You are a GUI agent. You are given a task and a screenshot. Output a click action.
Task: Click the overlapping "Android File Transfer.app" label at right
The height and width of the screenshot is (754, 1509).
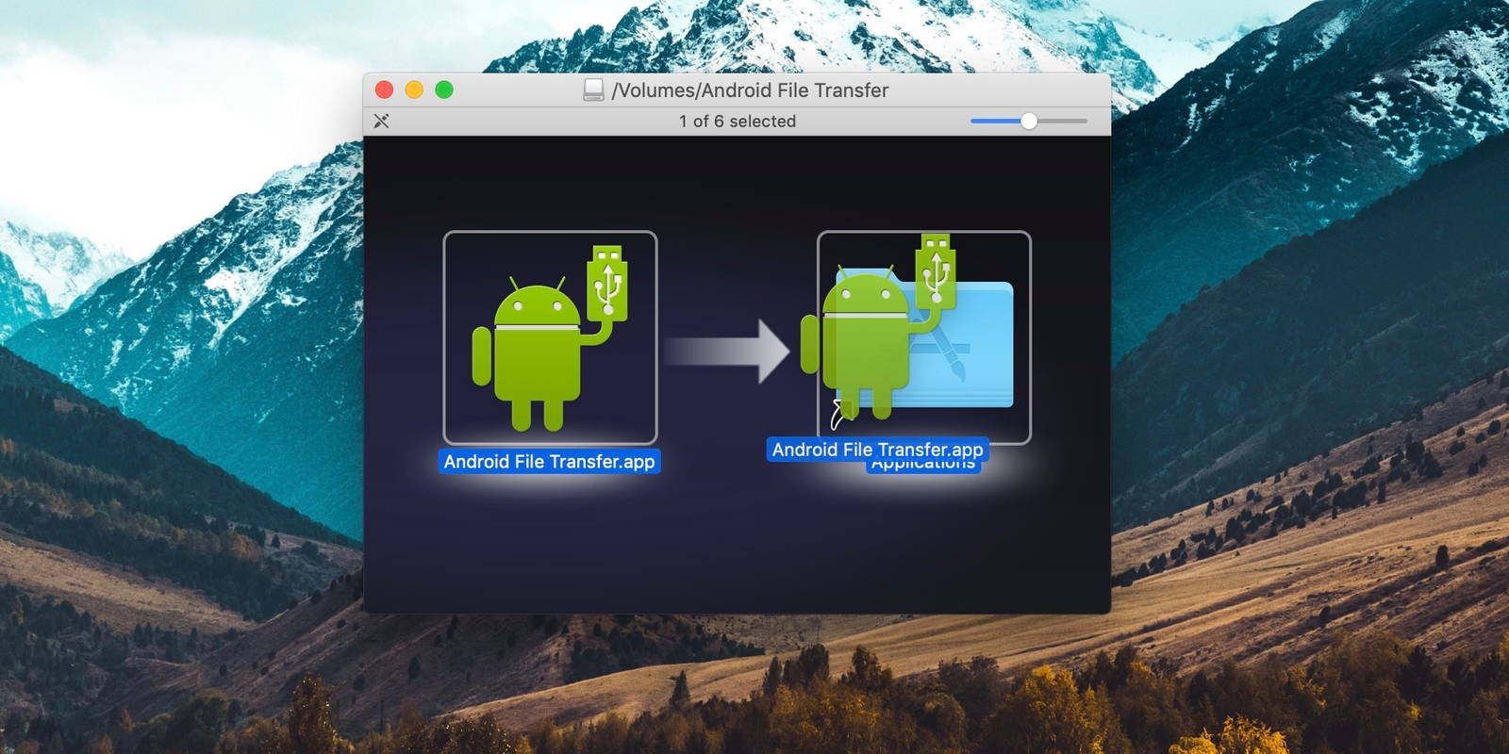877,449
